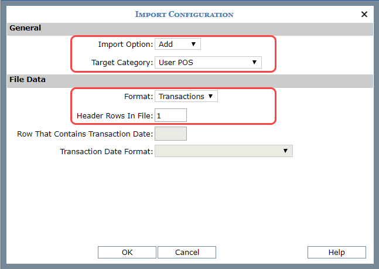Click the 'Transaction Date Format:' label
This screenshot has width=379, height=269.
click(106, 152)
